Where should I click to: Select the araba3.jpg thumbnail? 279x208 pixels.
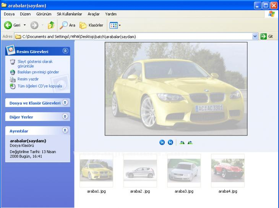[x=184, y=171]
